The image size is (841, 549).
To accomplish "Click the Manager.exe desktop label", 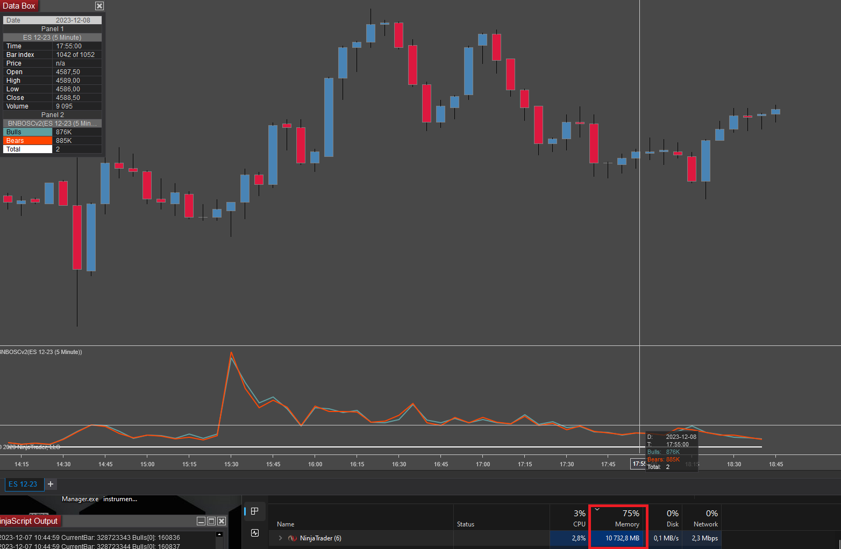I will tap(80, 499).
